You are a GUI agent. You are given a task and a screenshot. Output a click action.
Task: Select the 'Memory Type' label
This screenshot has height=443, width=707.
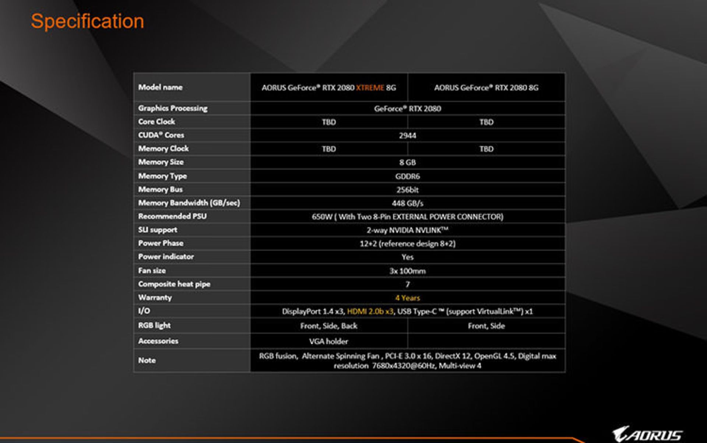coord(162,176)
